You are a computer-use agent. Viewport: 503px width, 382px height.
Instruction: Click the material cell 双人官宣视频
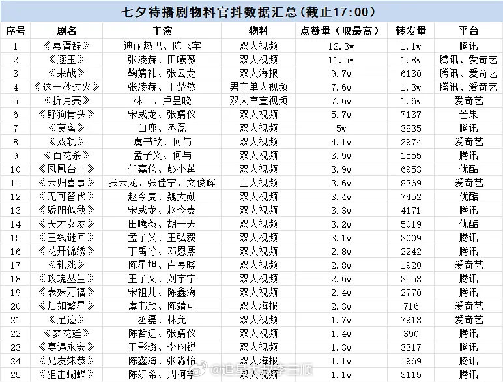tap(258, 101)
